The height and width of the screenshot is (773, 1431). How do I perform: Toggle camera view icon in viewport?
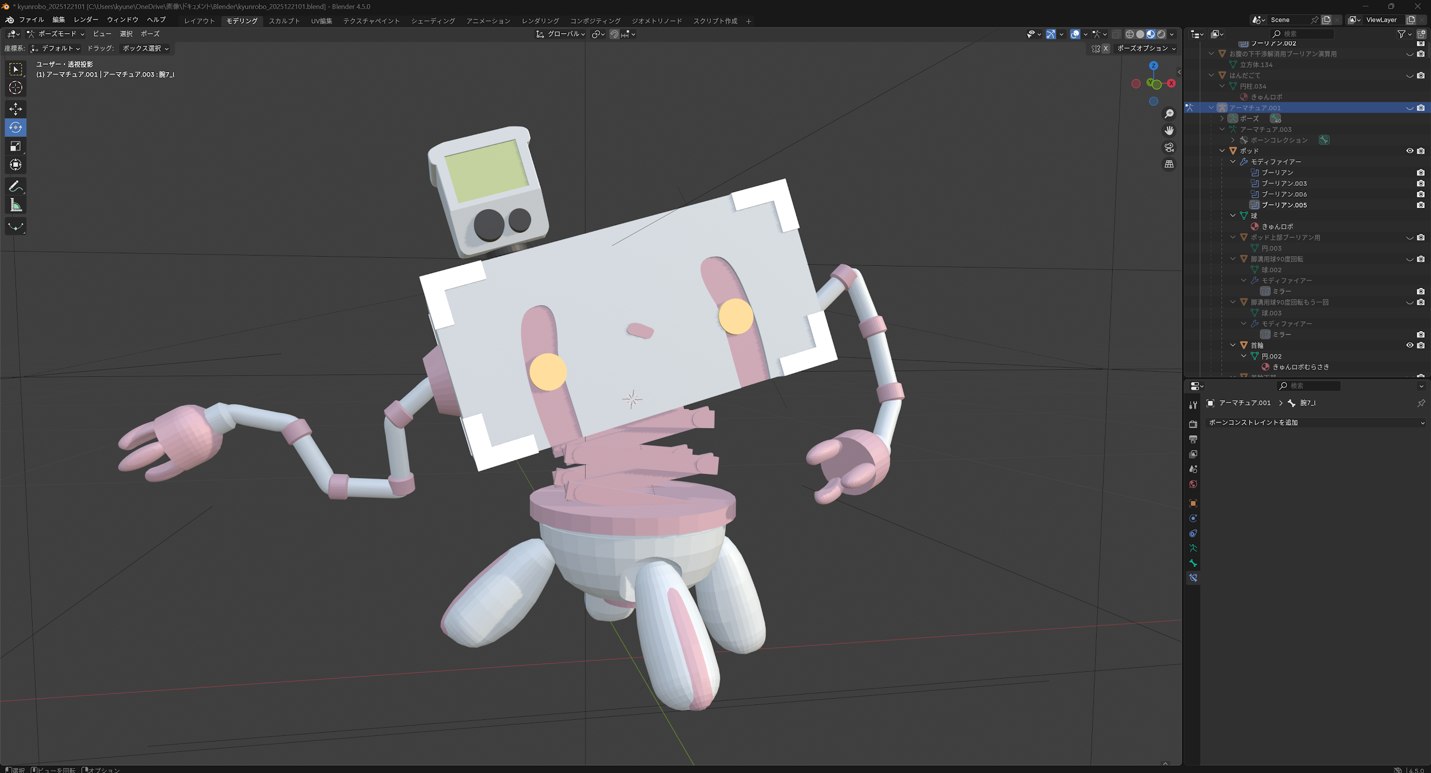pyautogui.click(x=1169, y=148)
